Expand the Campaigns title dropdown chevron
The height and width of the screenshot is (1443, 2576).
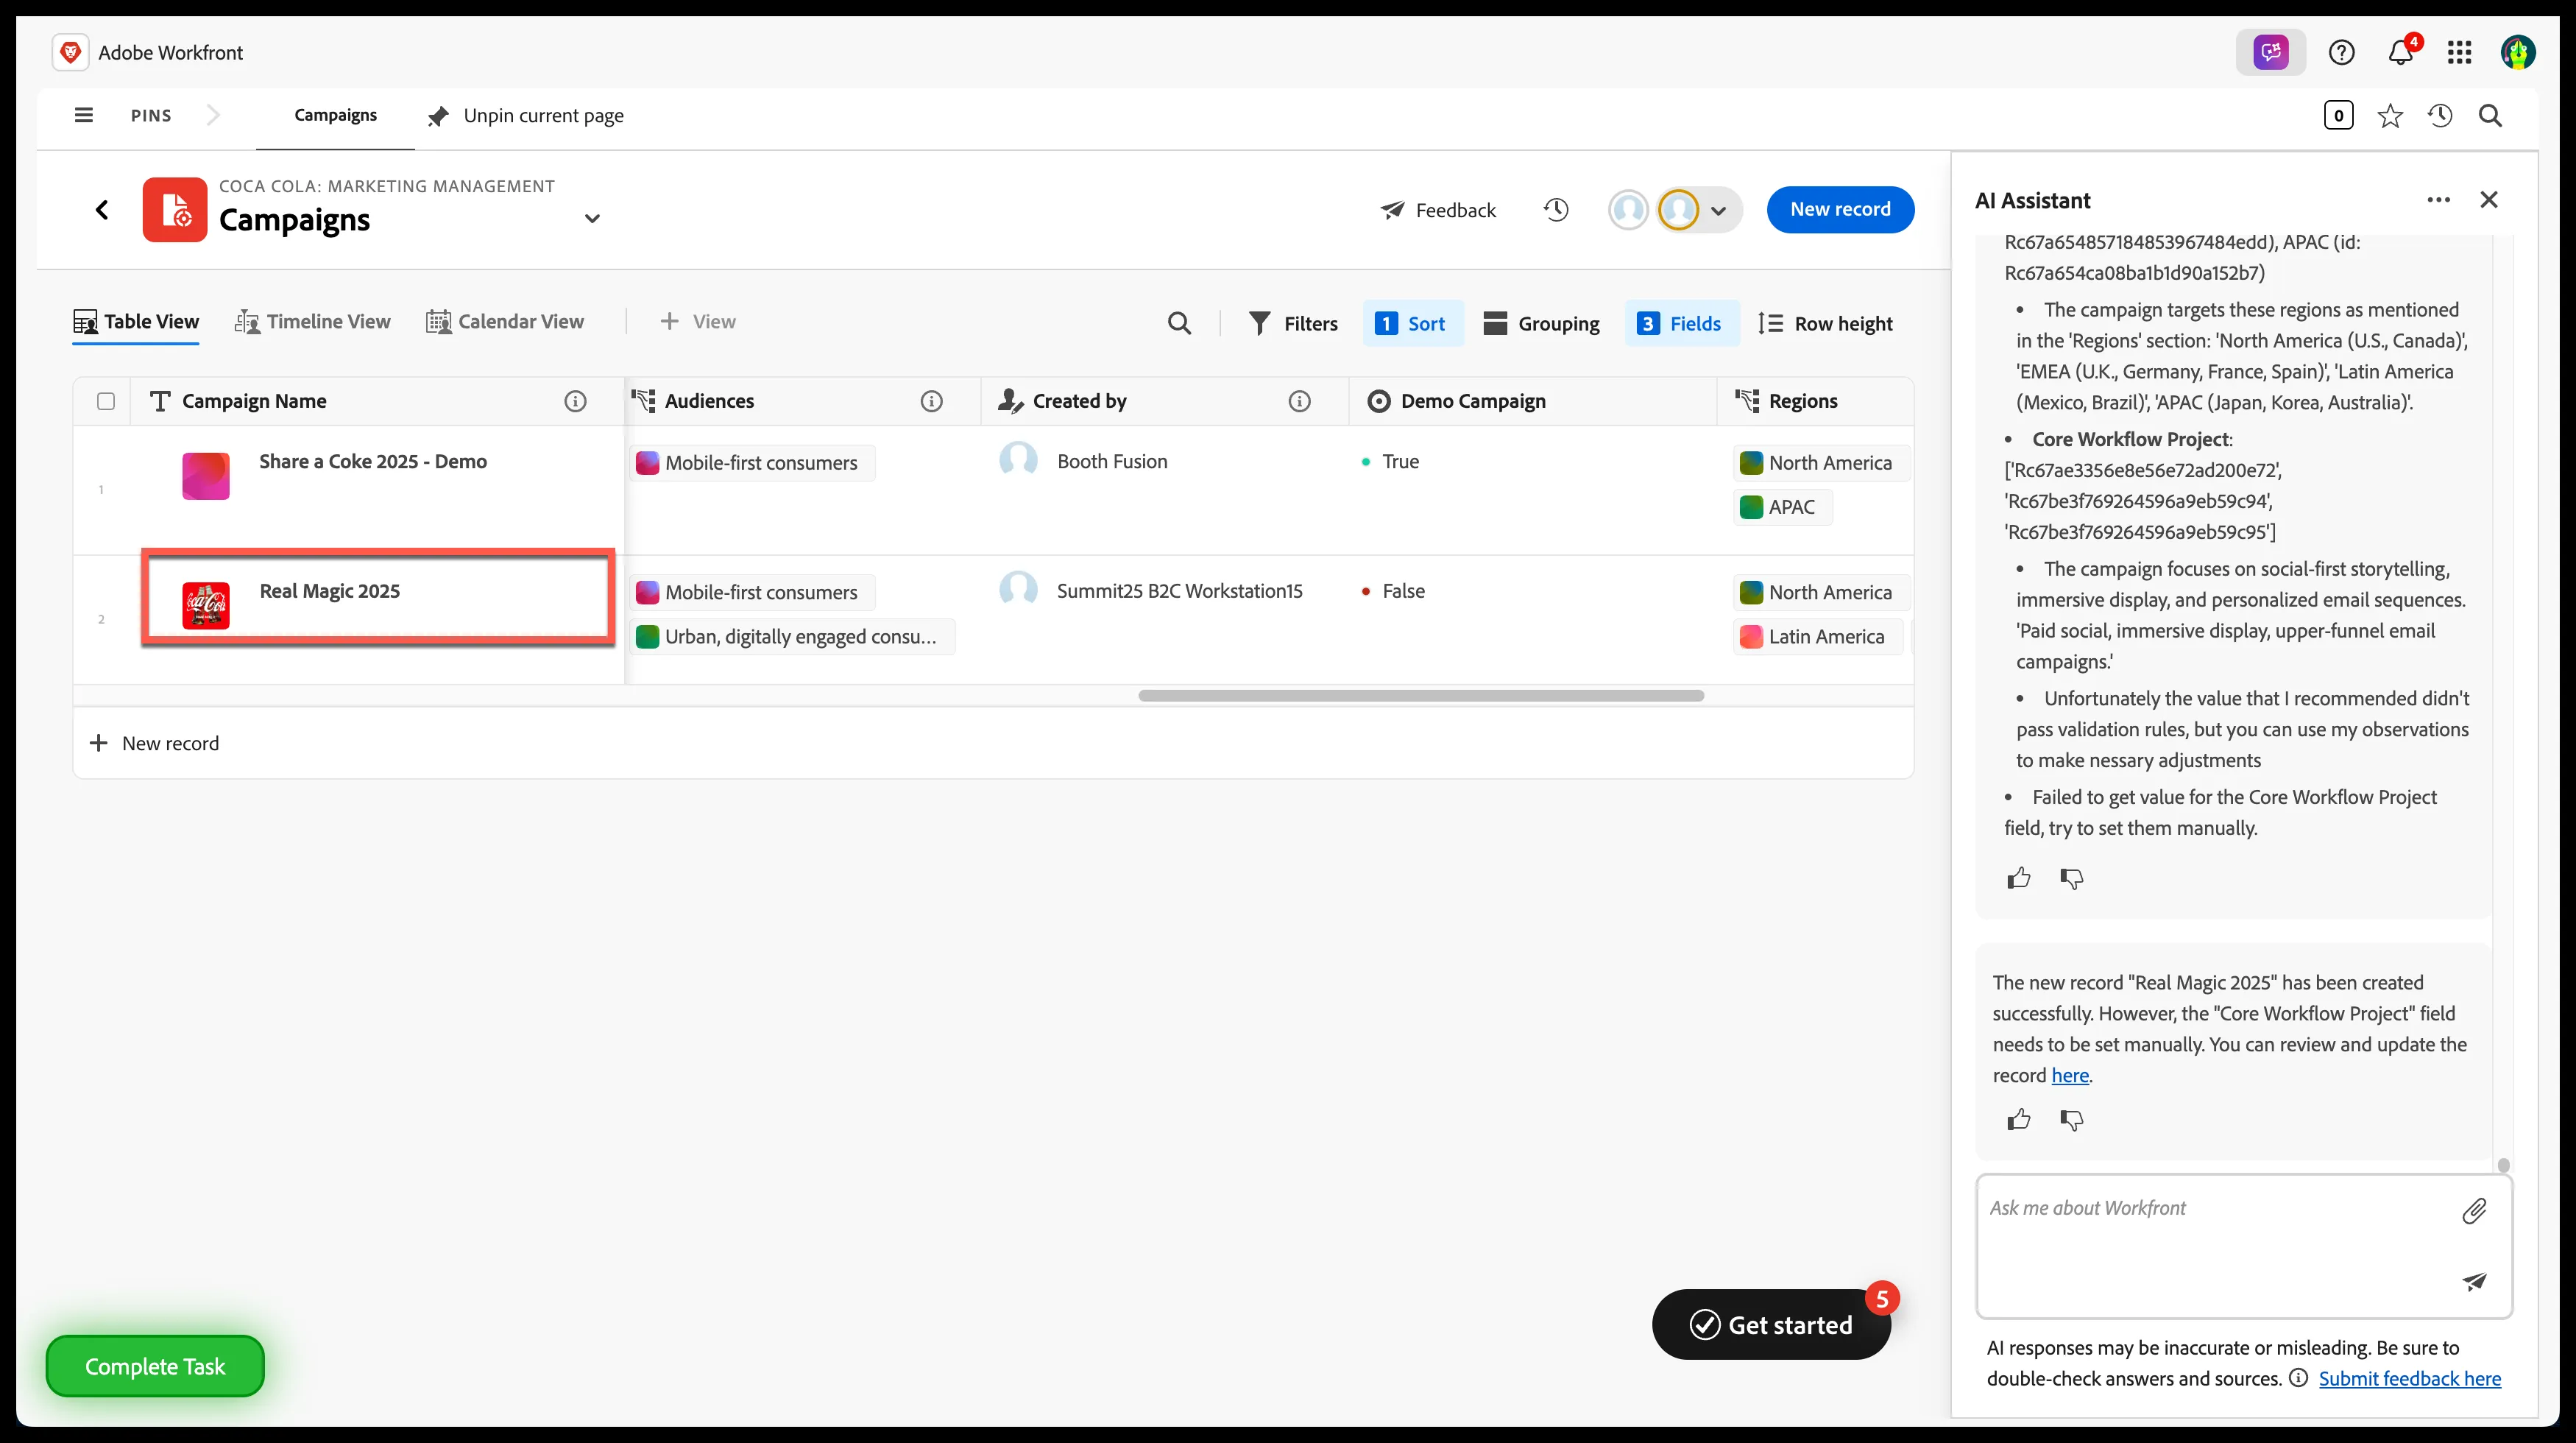[x=592, y=218]
